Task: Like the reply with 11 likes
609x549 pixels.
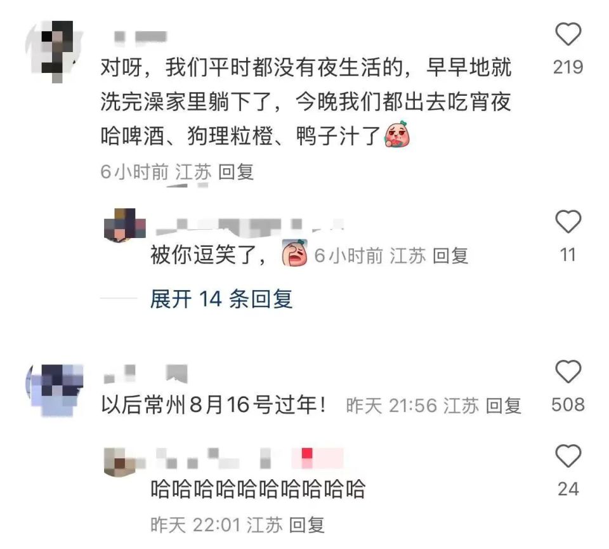Action: point(568,222)
